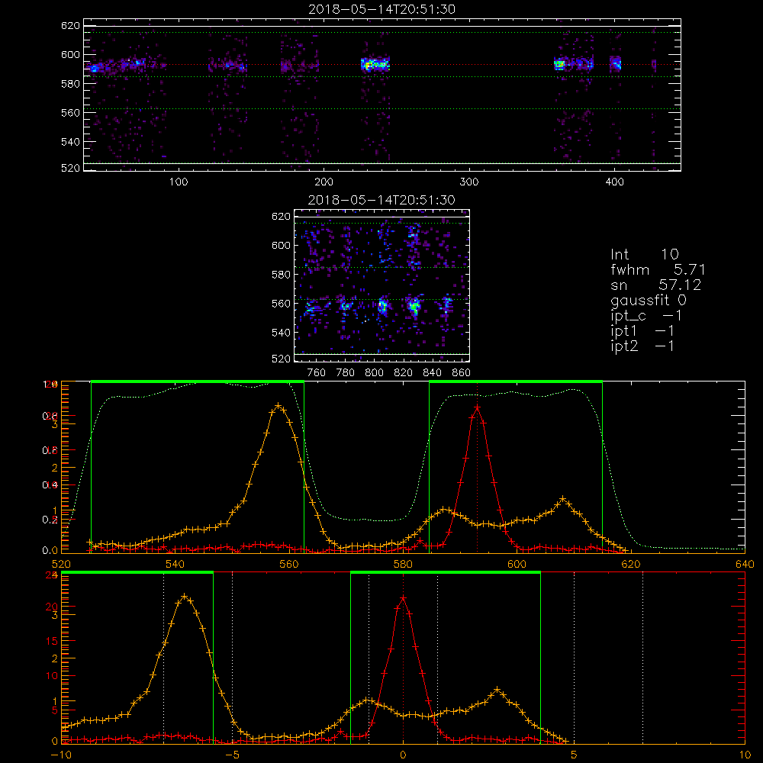Select the 'fwhm 5.71' readout
The width and height of the screenshot is (763, 763).
coord(658,269)
